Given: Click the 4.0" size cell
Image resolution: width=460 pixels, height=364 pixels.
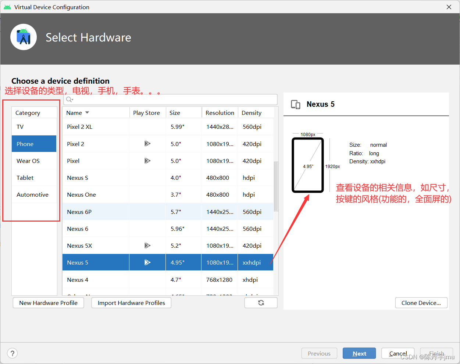Looking at the screenshot, I should click(x=183, y=178).
